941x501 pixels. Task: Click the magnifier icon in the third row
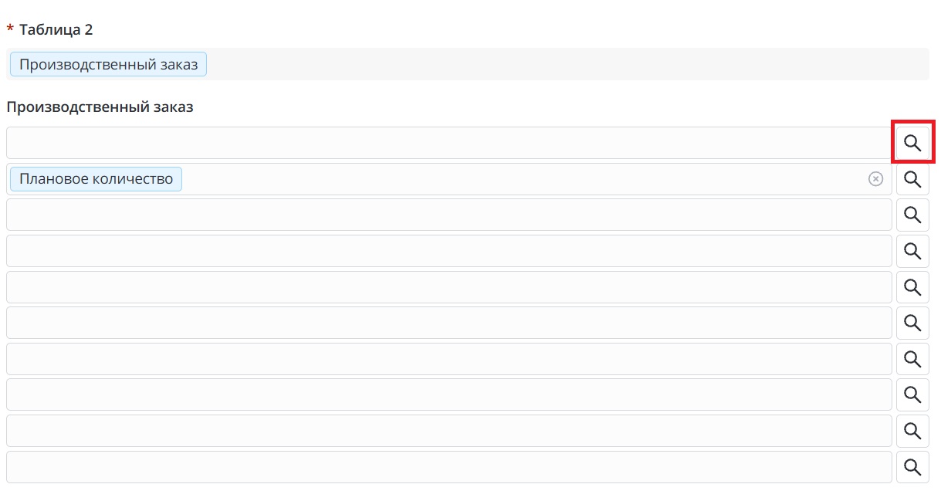click(x=912, y=215)
